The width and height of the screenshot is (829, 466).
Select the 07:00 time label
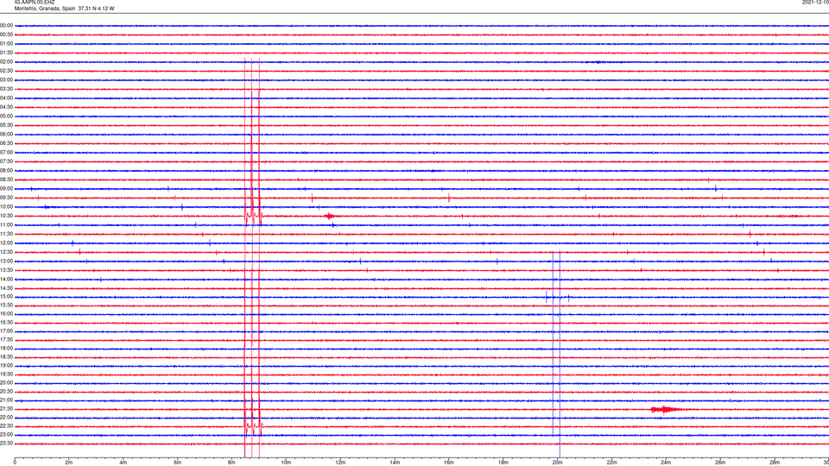(6, 152)
